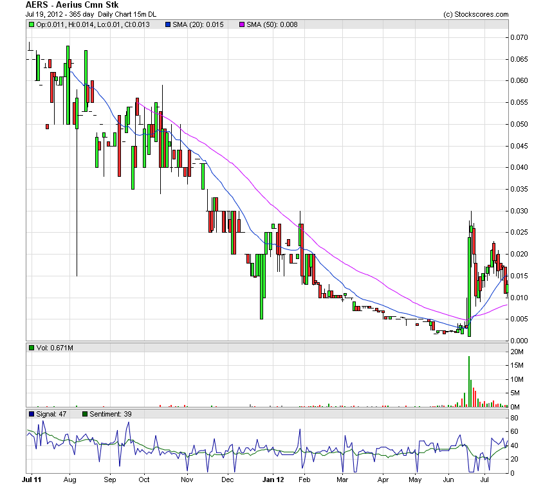Image resolution: width=534 pixels, height=493 pixels.
Task: Click the 20 level on the indicator axis
Action: [514, 459]
